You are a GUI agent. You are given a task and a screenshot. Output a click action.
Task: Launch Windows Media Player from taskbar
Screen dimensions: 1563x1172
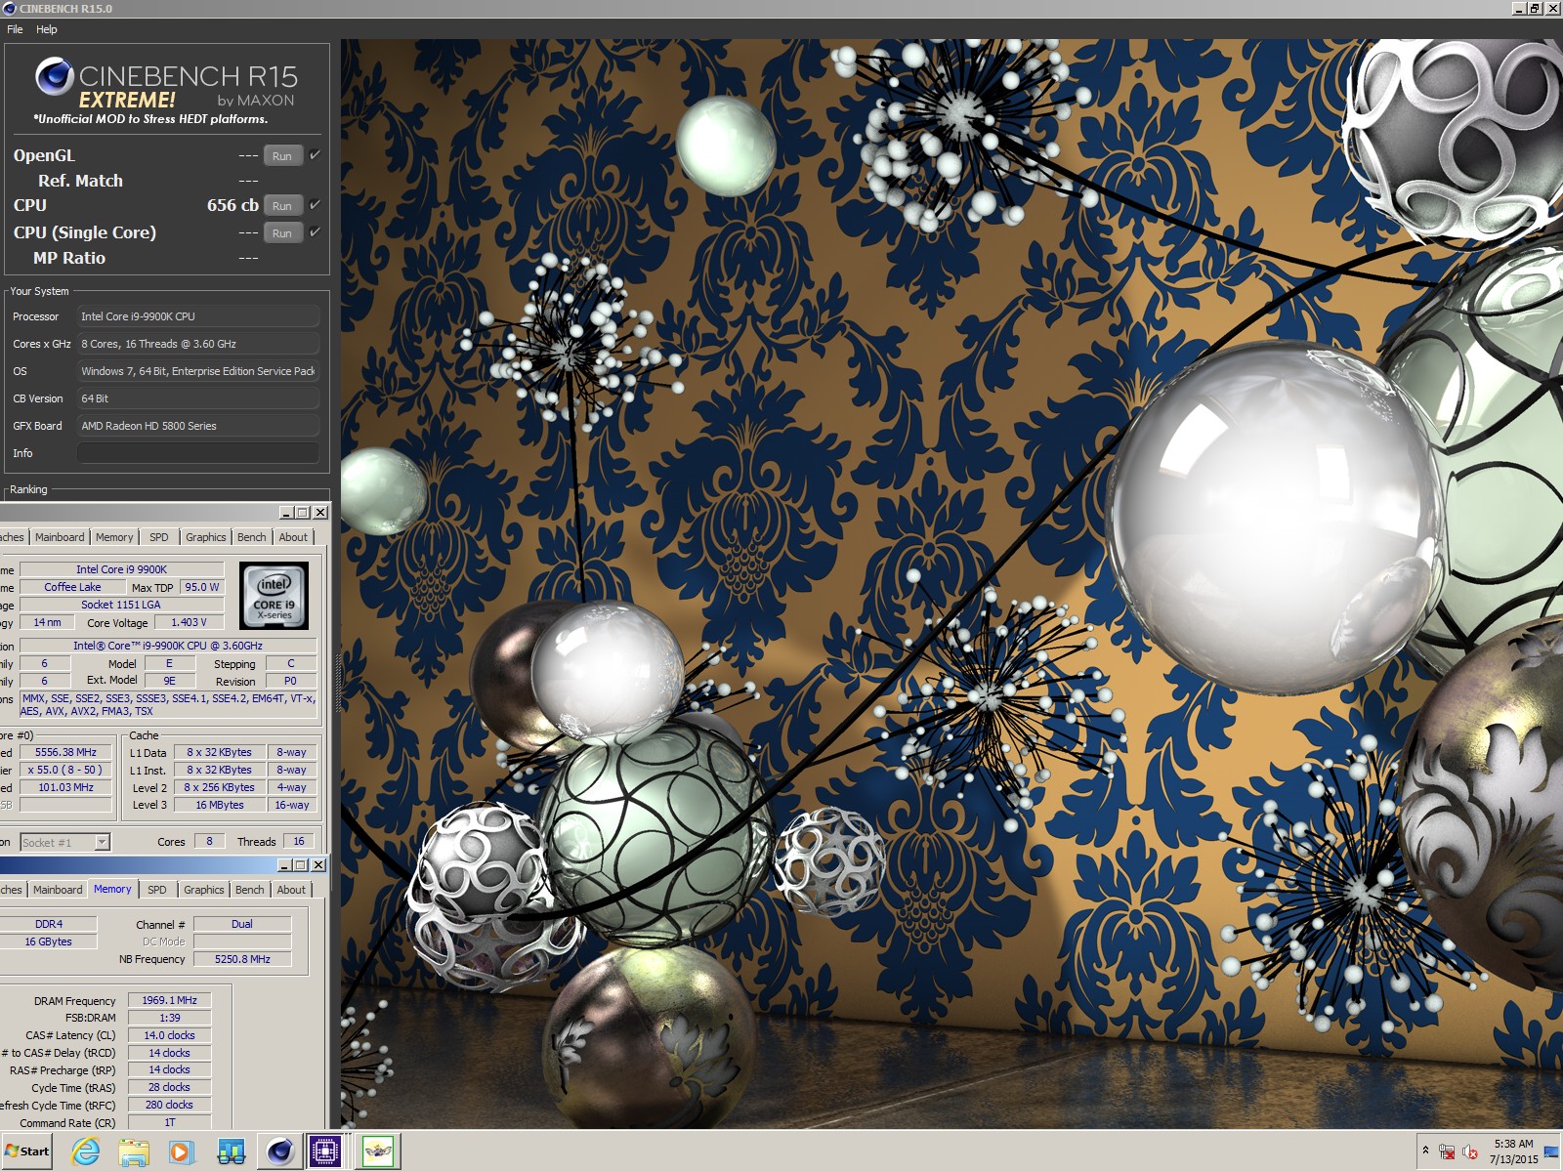(182, 1151)
